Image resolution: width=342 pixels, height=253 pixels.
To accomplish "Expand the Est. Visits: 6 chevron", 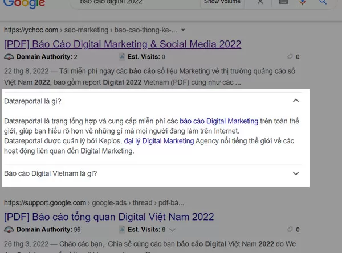I will (x=172, y=230).
